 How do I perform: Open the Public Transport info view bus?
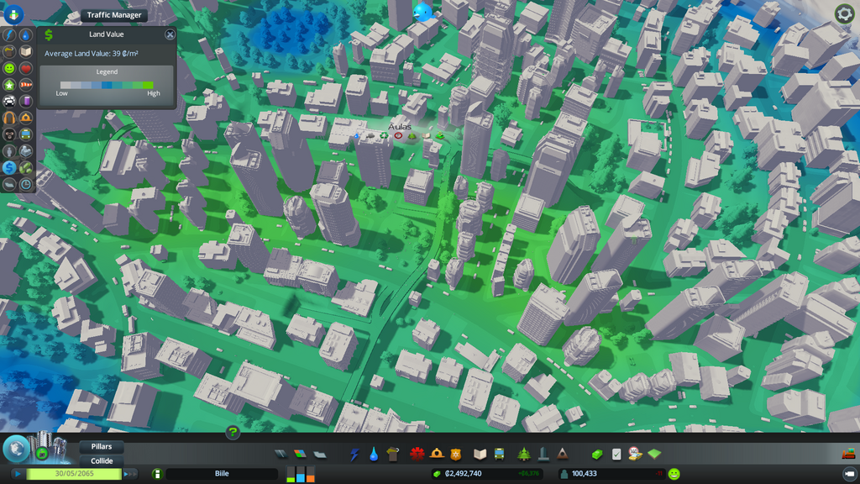[26, 134]
